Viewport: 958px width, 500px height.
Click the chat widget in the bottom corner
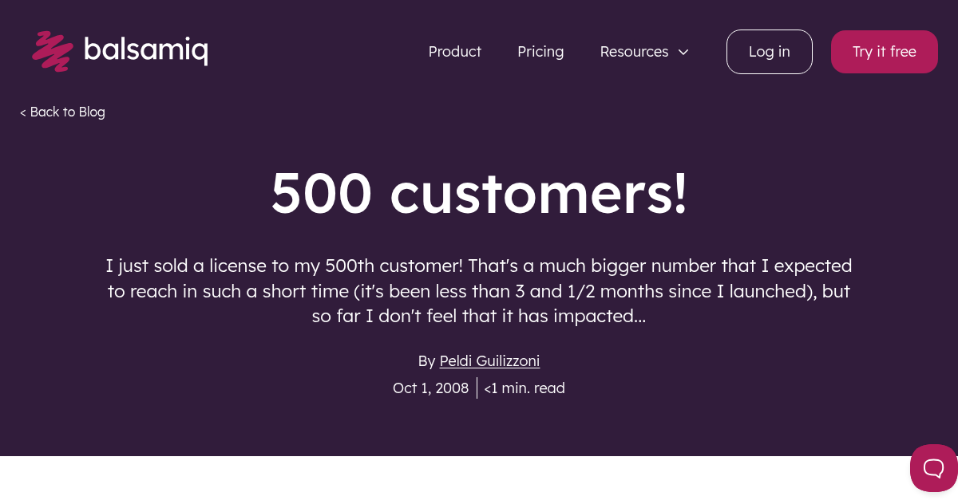pyautogui.click(x=934, y=468)
